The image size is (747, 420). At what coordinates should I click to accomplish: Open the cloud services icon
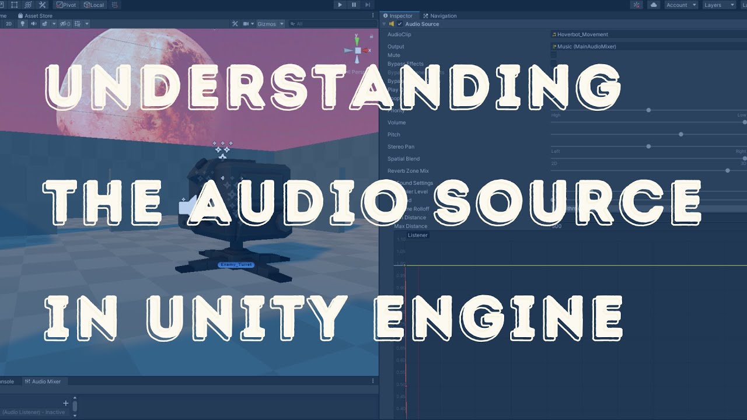coord(653,5)
